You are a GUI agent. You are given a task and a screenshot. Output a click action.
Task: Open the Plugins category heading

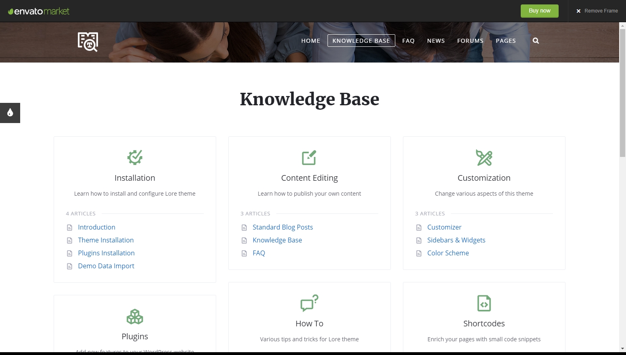point(135,336)
